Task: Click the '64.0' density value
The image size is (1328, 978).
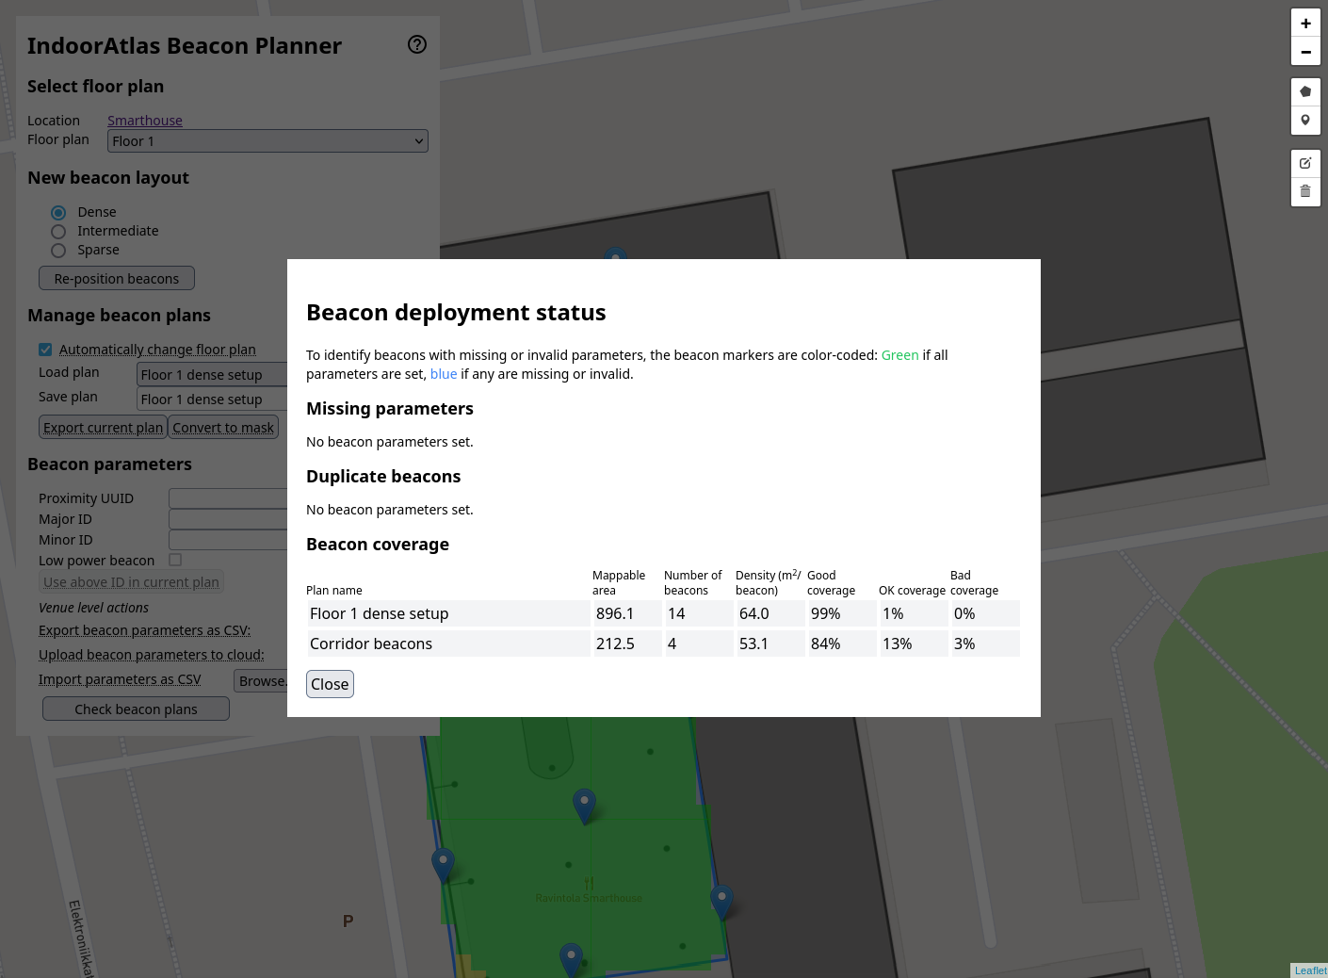Action: tap(770, 613)
